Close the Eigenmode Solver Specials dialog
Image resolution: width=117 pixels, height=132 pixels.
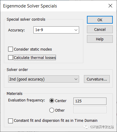110,6
